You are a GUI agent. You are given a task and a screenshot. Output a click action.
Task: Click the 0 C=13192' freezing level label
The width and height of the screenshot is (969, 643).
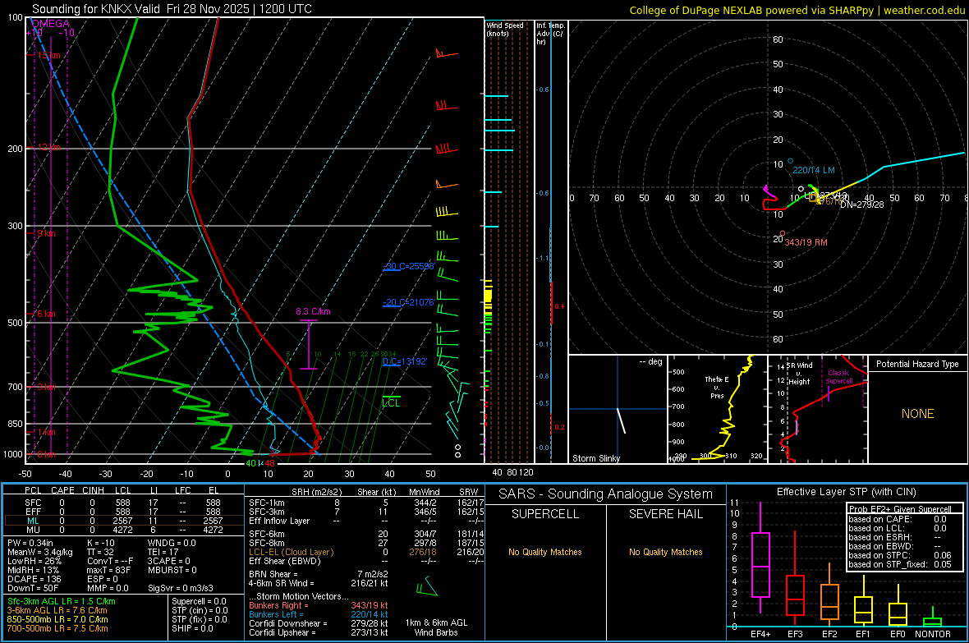tap(405, 361)
